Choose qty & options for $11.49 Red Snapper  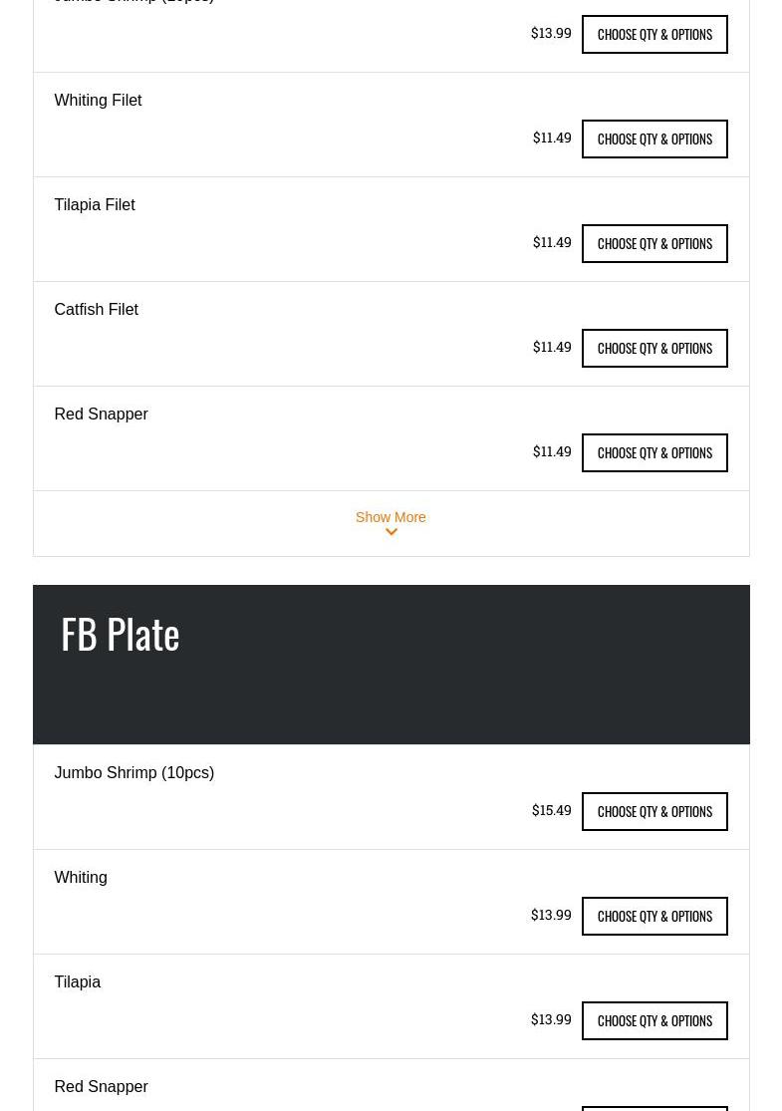click(654, 452)
